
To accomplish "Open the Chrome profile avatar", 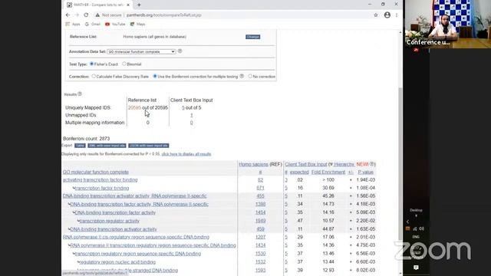I will 387,15.
